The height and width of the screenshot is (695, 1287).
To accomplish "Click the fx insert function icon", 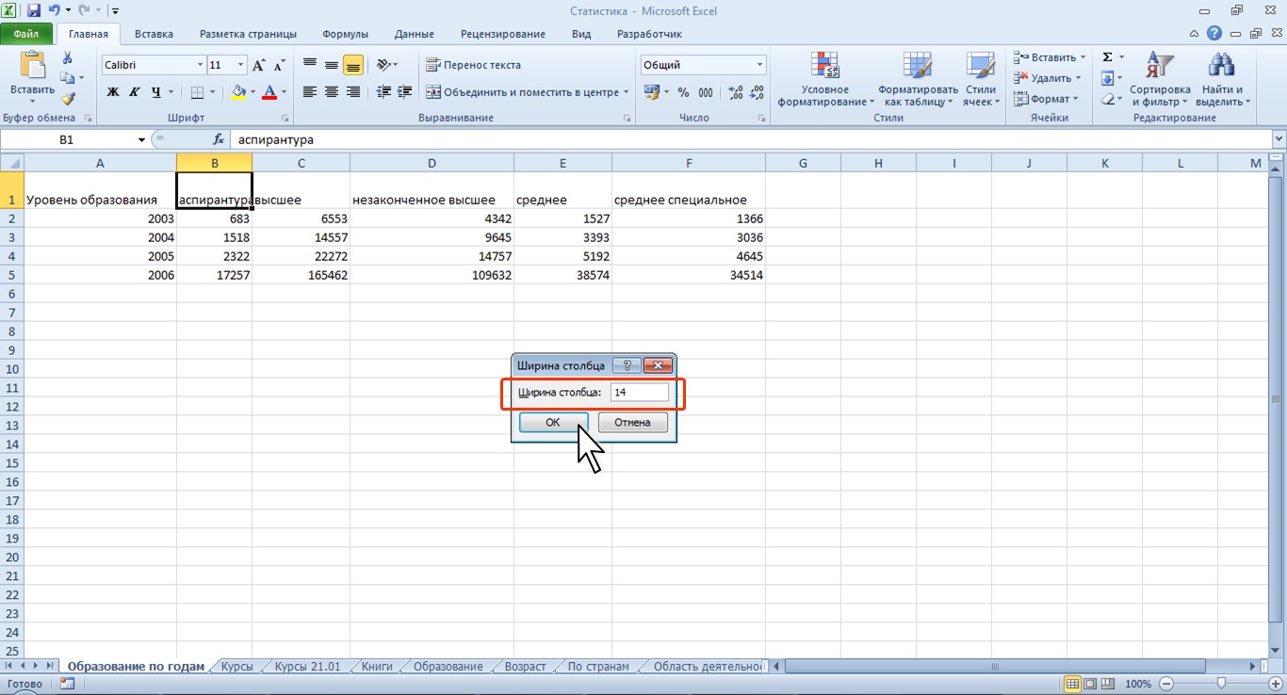I will coord(219,139).
